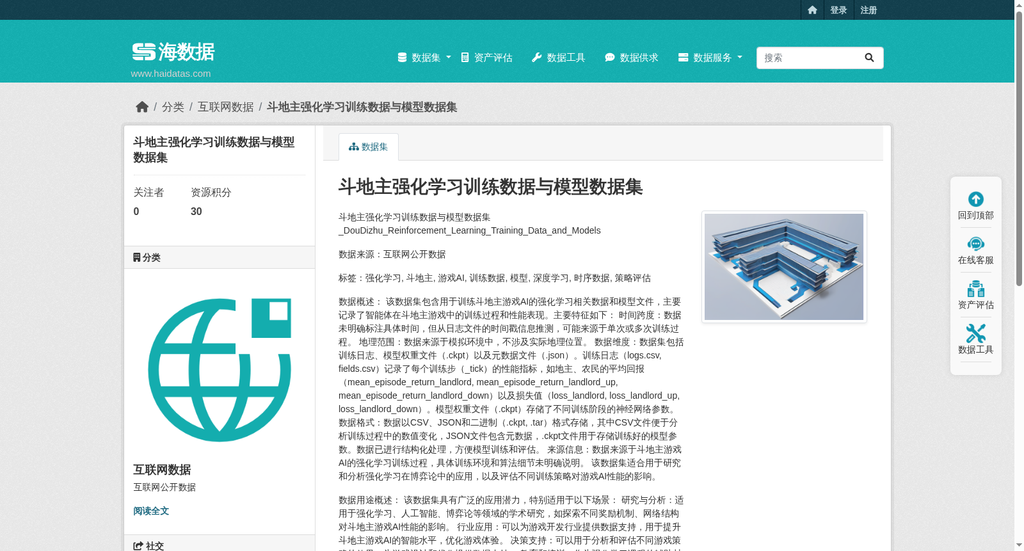Viewport: 1024px width, 551px height.
Task: Click the 社交 sidebar section header
Action: [x=220, y=543]
